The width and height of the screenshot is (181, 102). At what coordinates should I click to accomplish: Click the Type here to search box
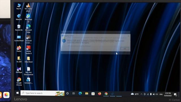[x=42, y=93]
